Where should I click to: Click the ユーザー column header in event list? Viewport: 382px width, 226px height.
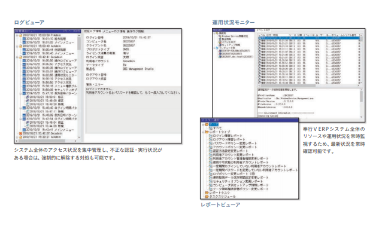coord(320,35)
